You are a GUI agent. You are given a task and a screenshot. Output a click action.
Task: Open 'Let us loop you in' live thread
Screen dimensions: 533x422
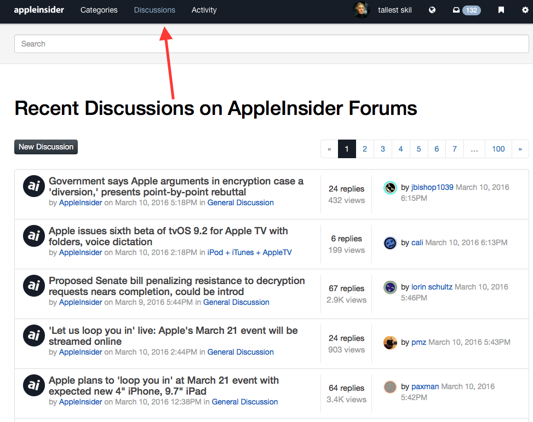click(x=173, y=336)
